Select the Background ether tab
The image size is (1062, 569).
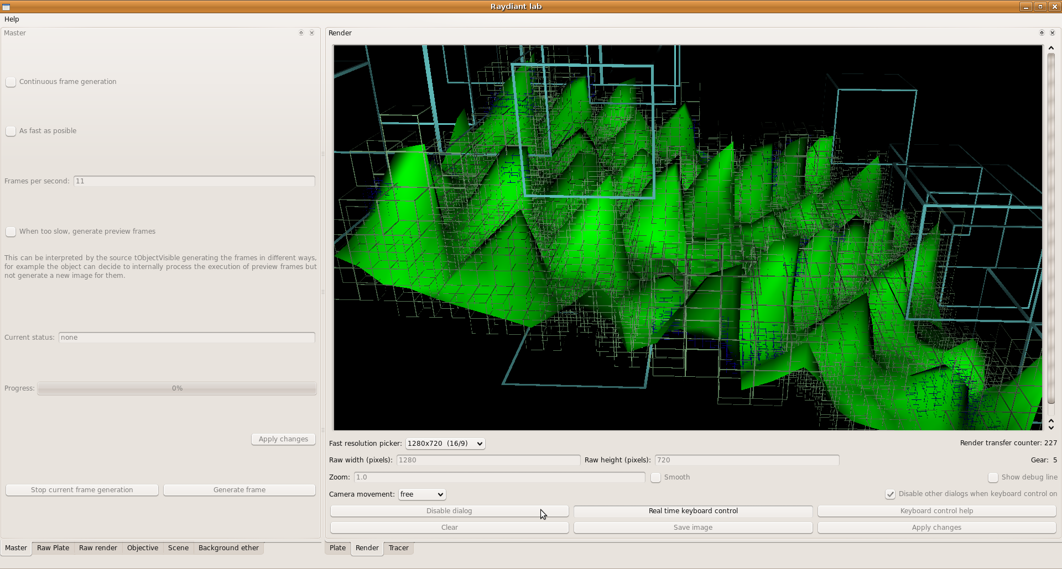coord(228,548)
